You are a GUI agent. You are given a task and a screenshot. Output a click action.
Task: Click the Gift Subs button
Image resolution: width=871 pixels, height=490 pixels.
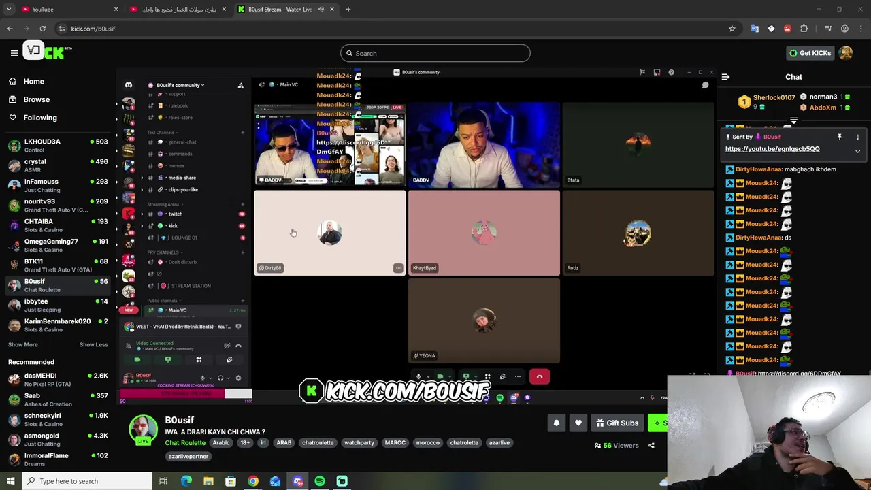pyautogui.click(x=617, y=423)
